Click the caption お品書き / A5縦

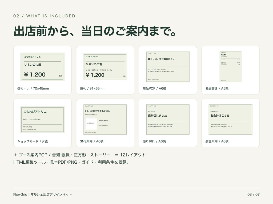coord(217,88)
